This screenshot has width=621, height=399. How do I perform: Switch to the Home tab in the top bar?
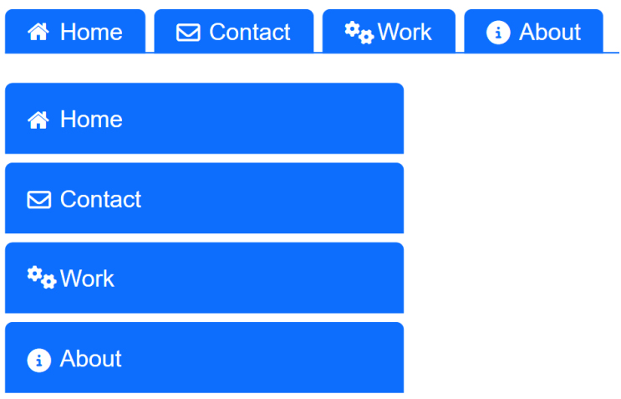coord(91,33)
